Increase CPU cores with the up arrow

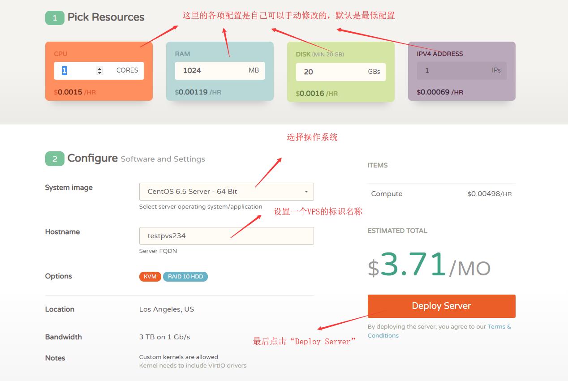pyautogui.click(x=100, y=68)
